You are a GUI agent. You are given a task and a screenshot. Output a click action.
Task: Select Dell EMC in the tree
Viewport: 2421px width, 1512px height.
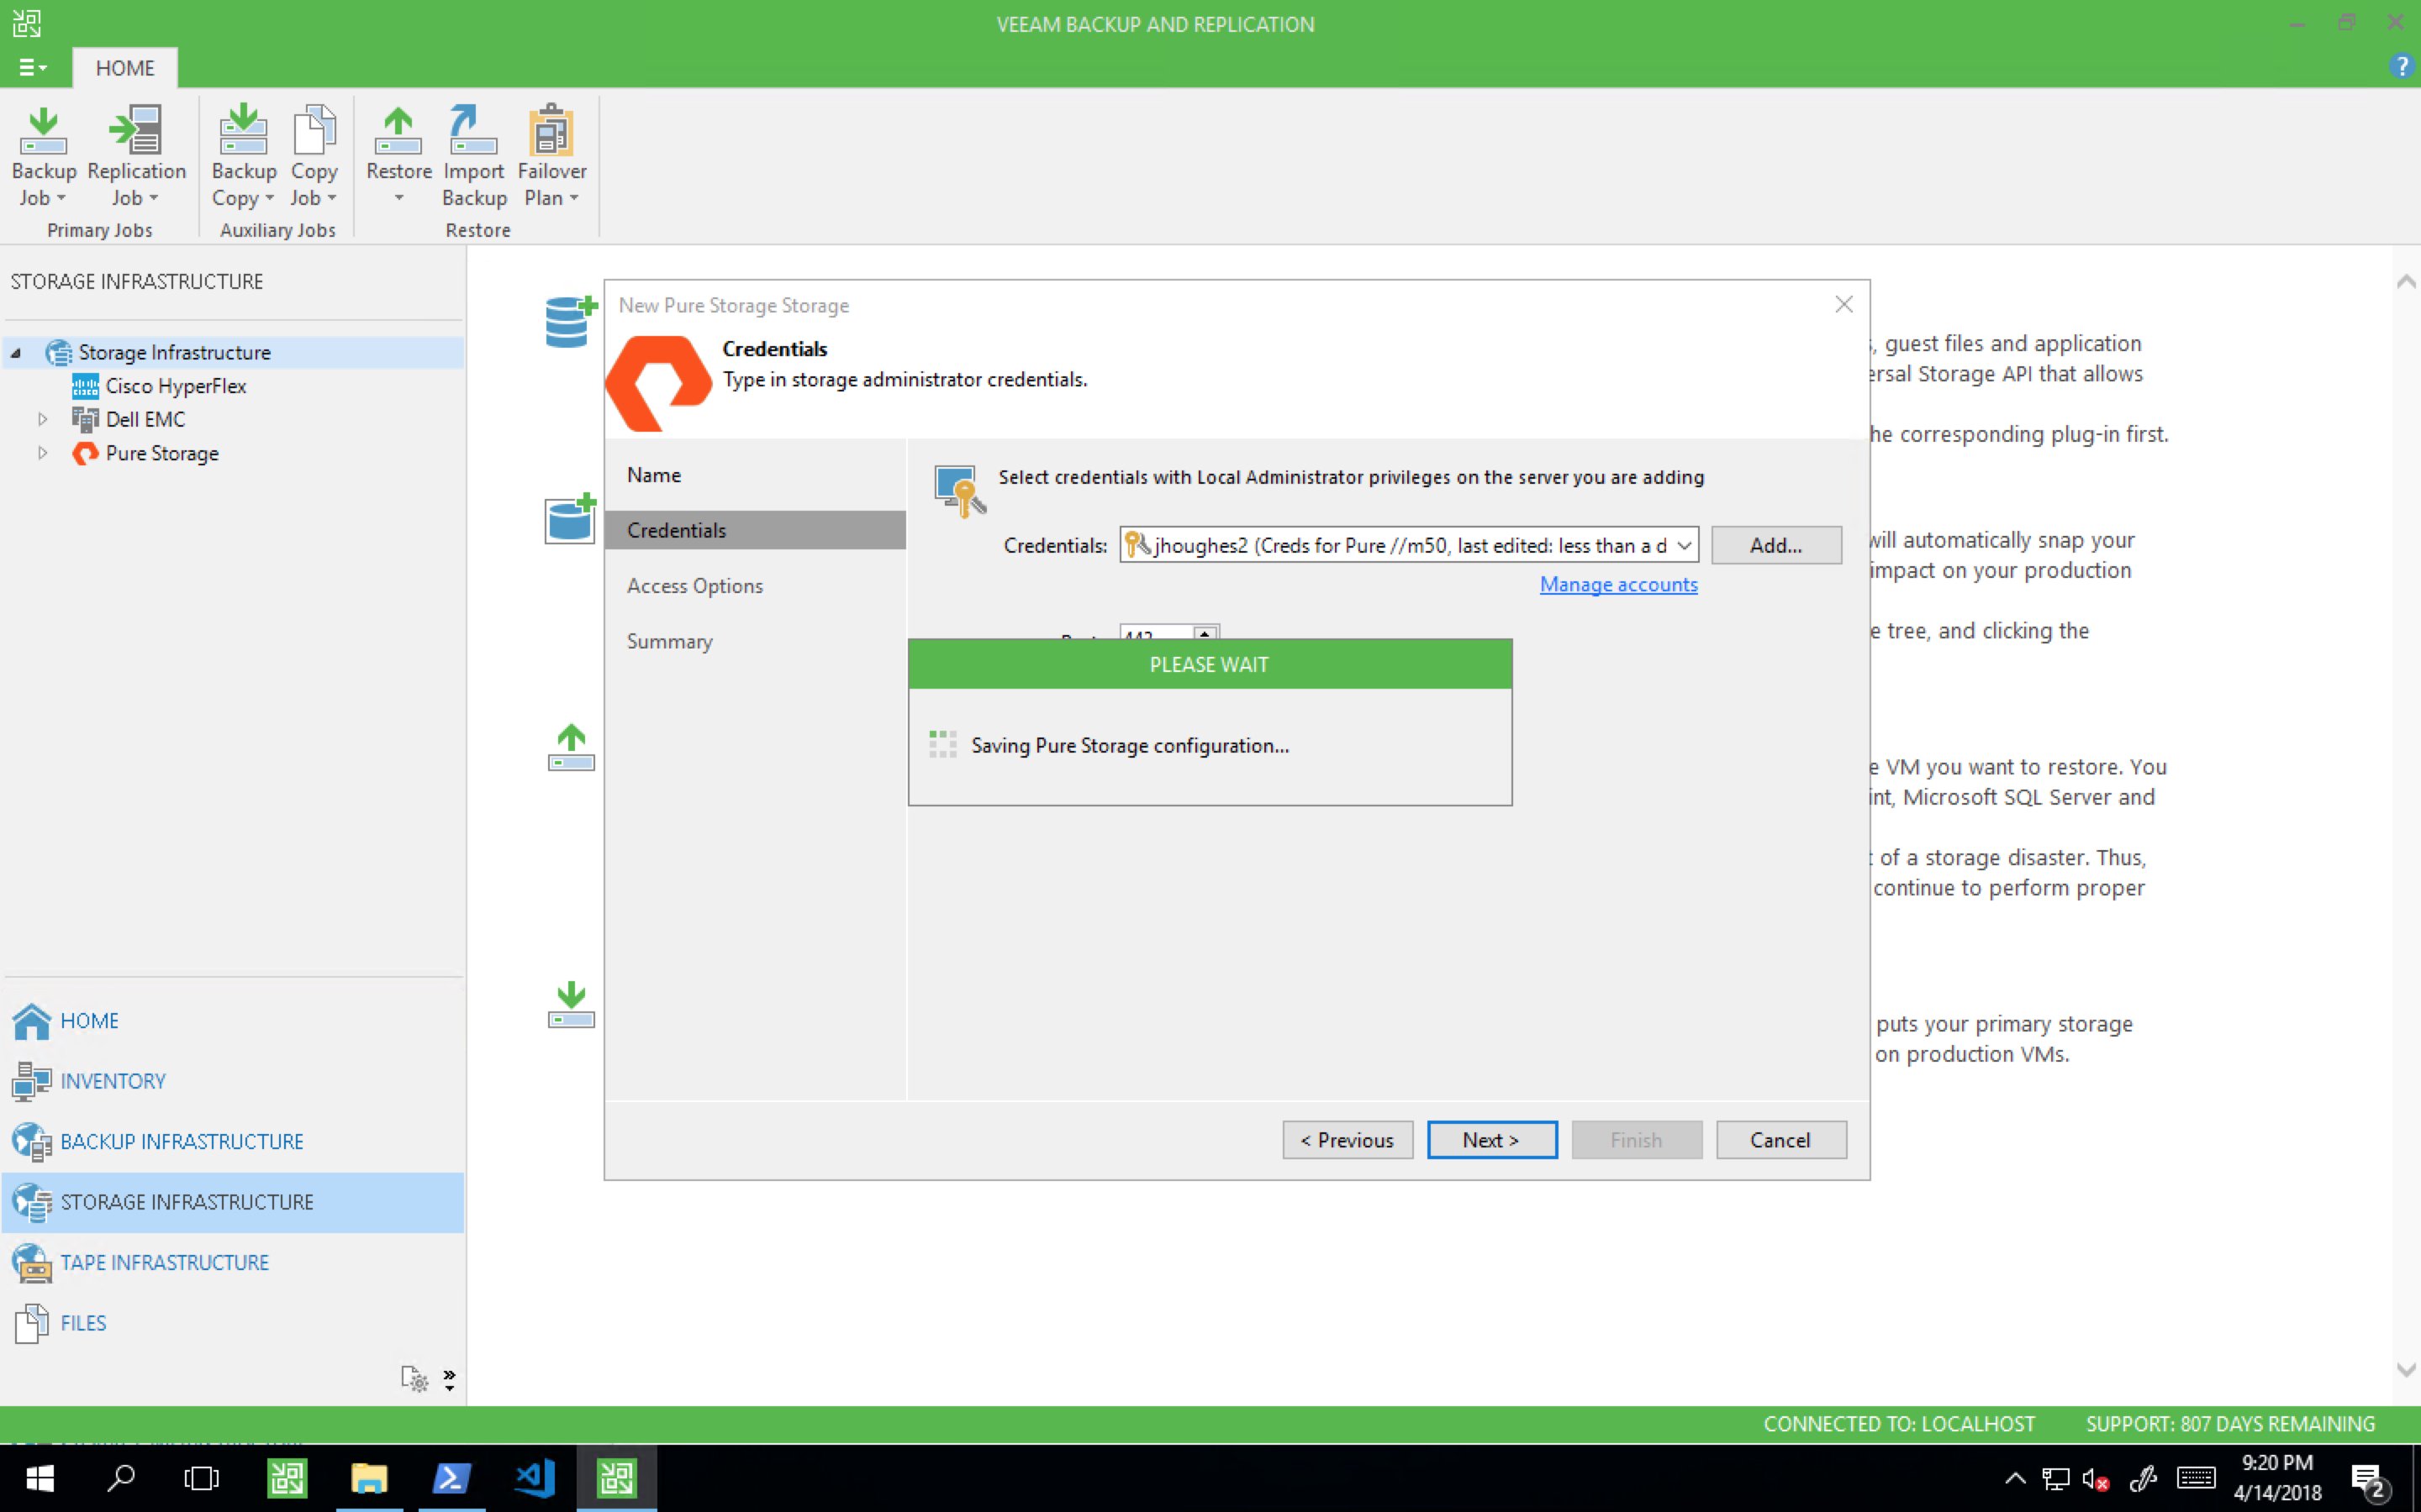(x=145, y=419)
